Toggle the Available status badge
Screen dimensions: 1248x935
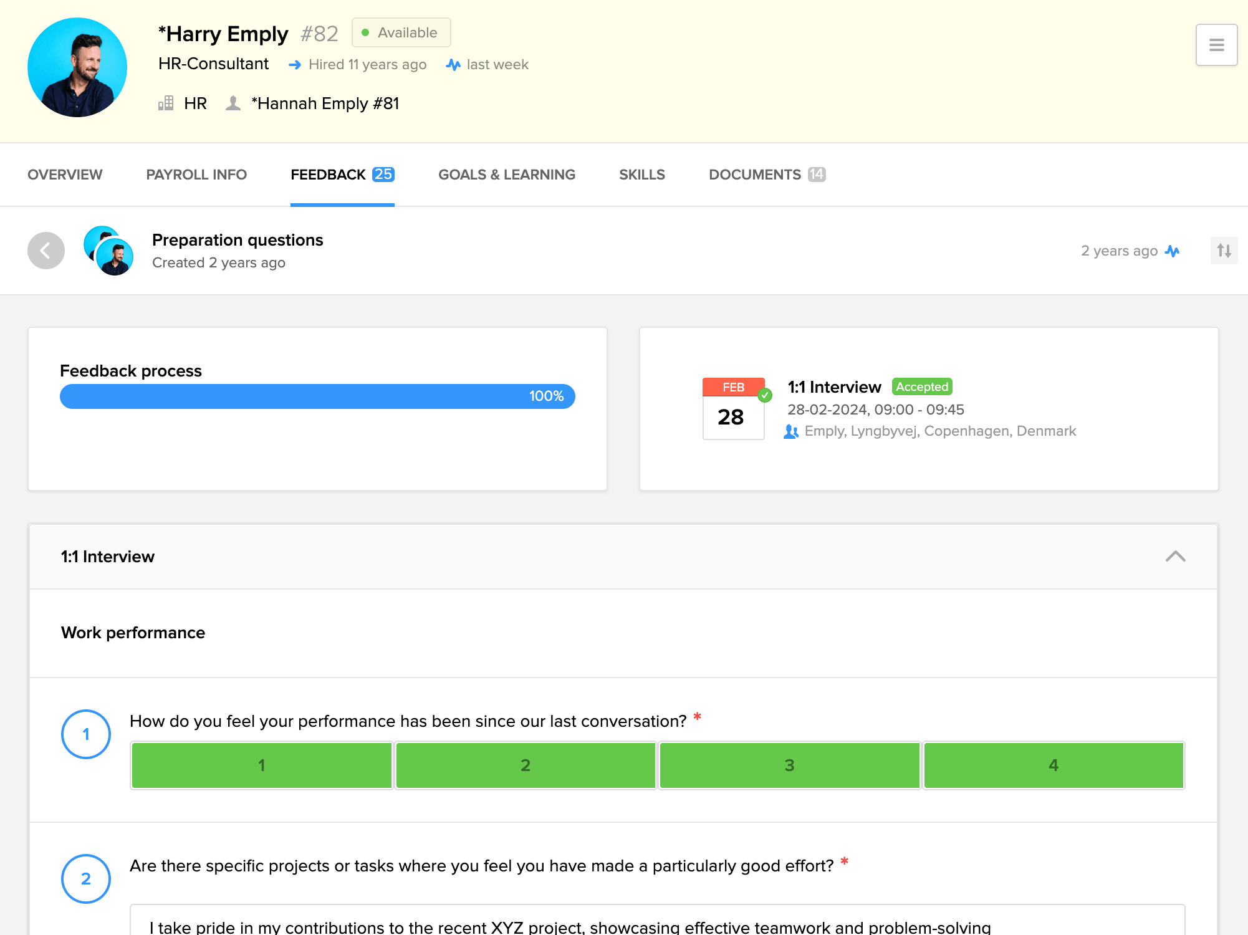tap(401, 32)
